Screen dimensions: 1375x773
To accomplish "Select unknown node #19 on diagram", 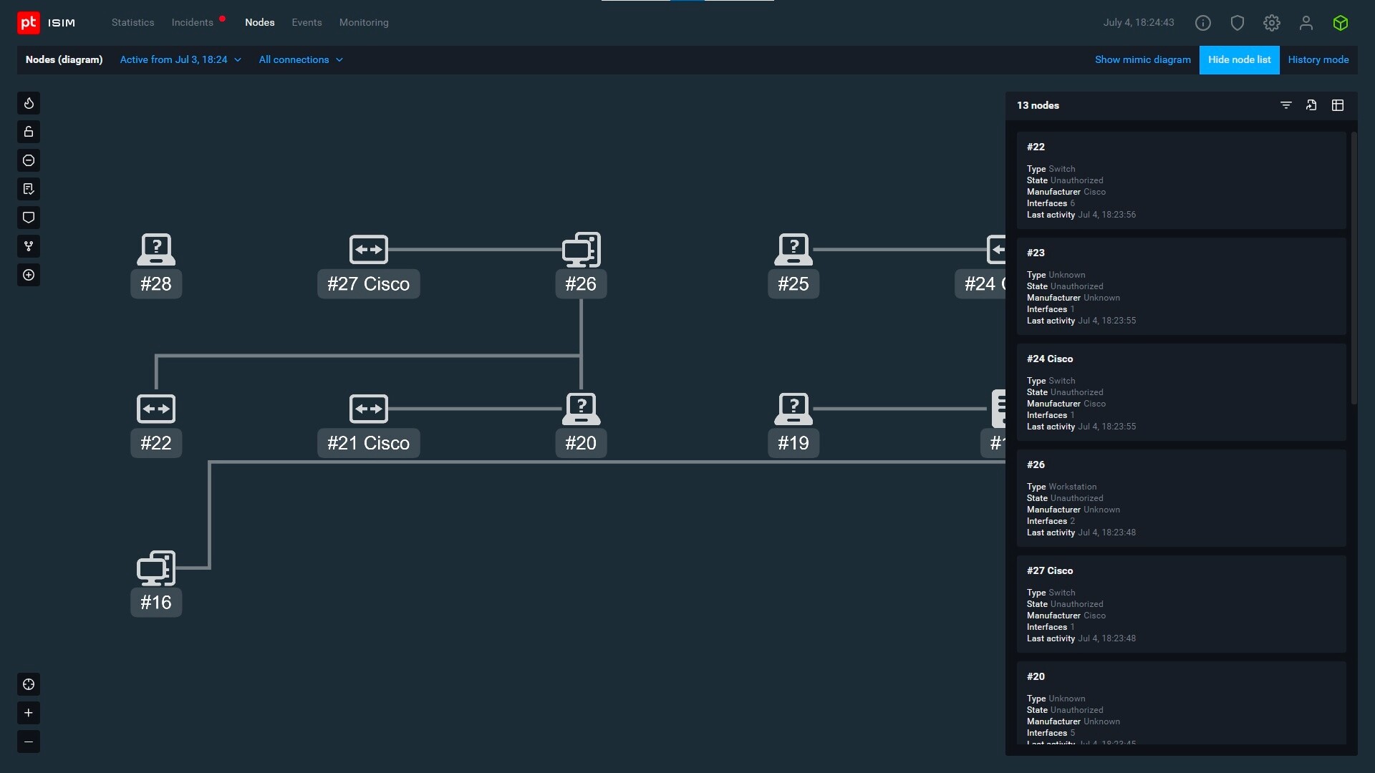I will 793,424.
